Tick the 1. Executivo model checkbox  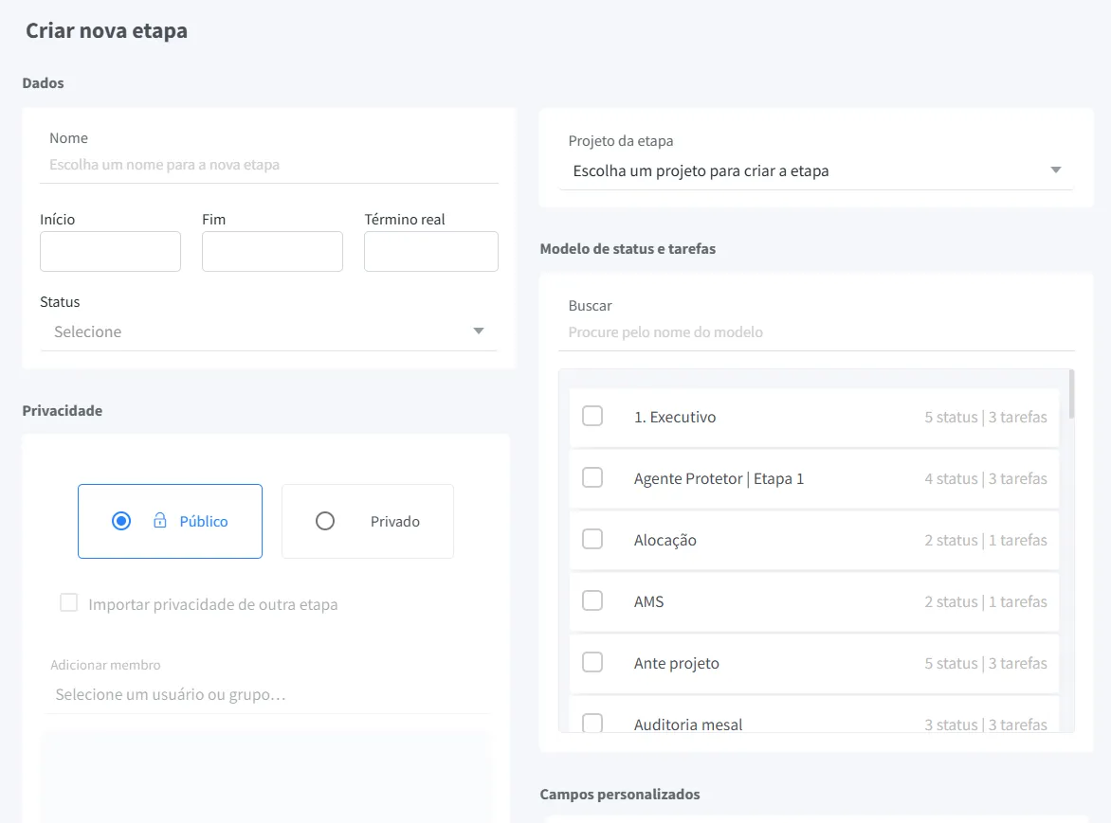592,416
